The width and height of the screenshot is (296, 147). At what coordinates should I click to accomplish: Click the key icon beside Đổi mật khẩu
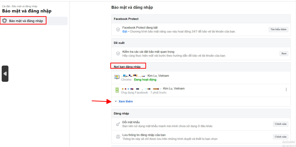click(x=118, y=124)
